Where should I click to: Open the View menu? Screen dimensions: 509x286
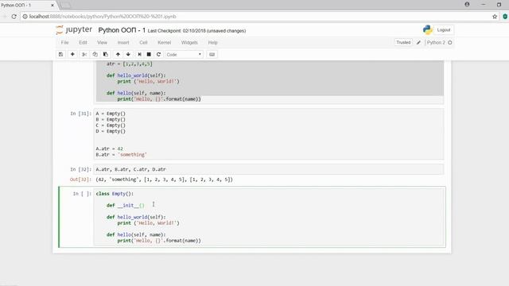[x=102, y=42]
